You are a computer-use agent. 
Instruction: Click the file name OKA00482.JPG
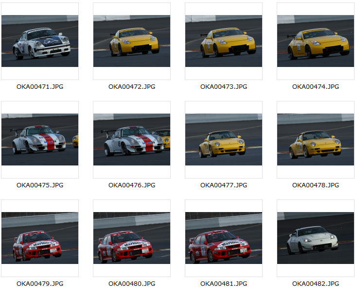tap(316, 284)
